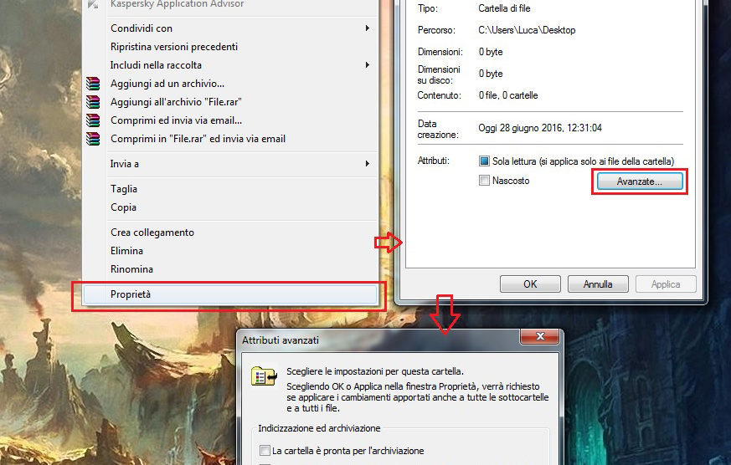Expand the Invia a submenu arrow
The image size is (731, 465).
[368, 164]
